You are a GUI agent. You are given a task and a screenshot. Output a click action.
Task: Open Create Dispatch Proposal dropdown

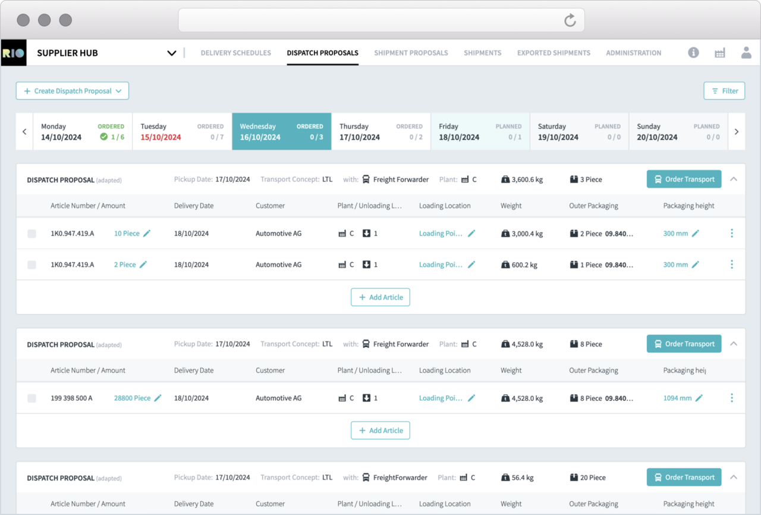pyautogui.click(x=73, y=91)
